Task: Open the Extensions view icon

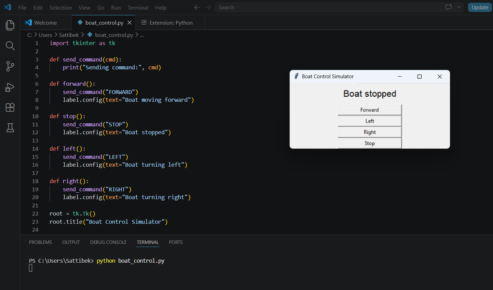Action: tap(10, 107)
